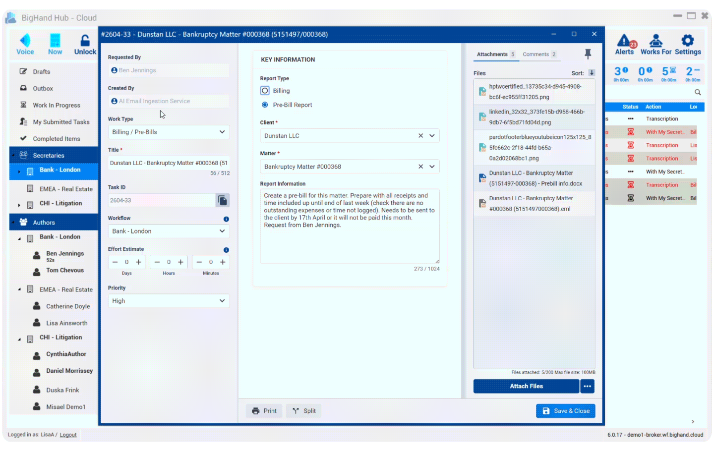
Task: Decrease the Minutes effort value
Action: pos(199,262)
